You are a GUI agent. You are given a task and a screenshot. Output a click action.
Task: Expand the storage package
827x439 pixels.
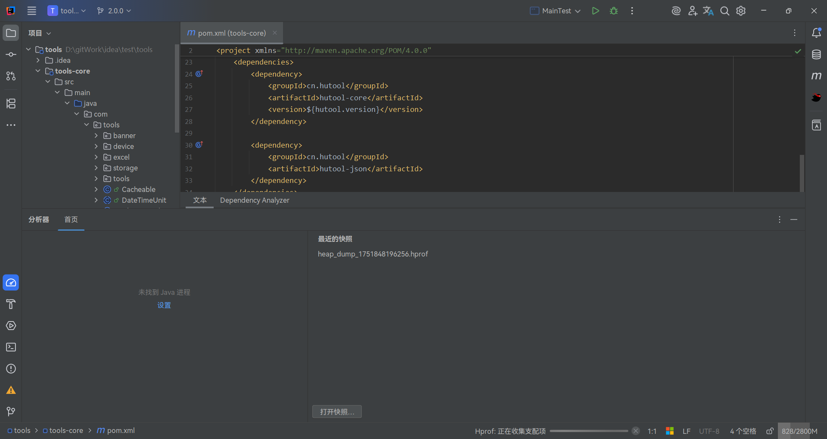96,168
